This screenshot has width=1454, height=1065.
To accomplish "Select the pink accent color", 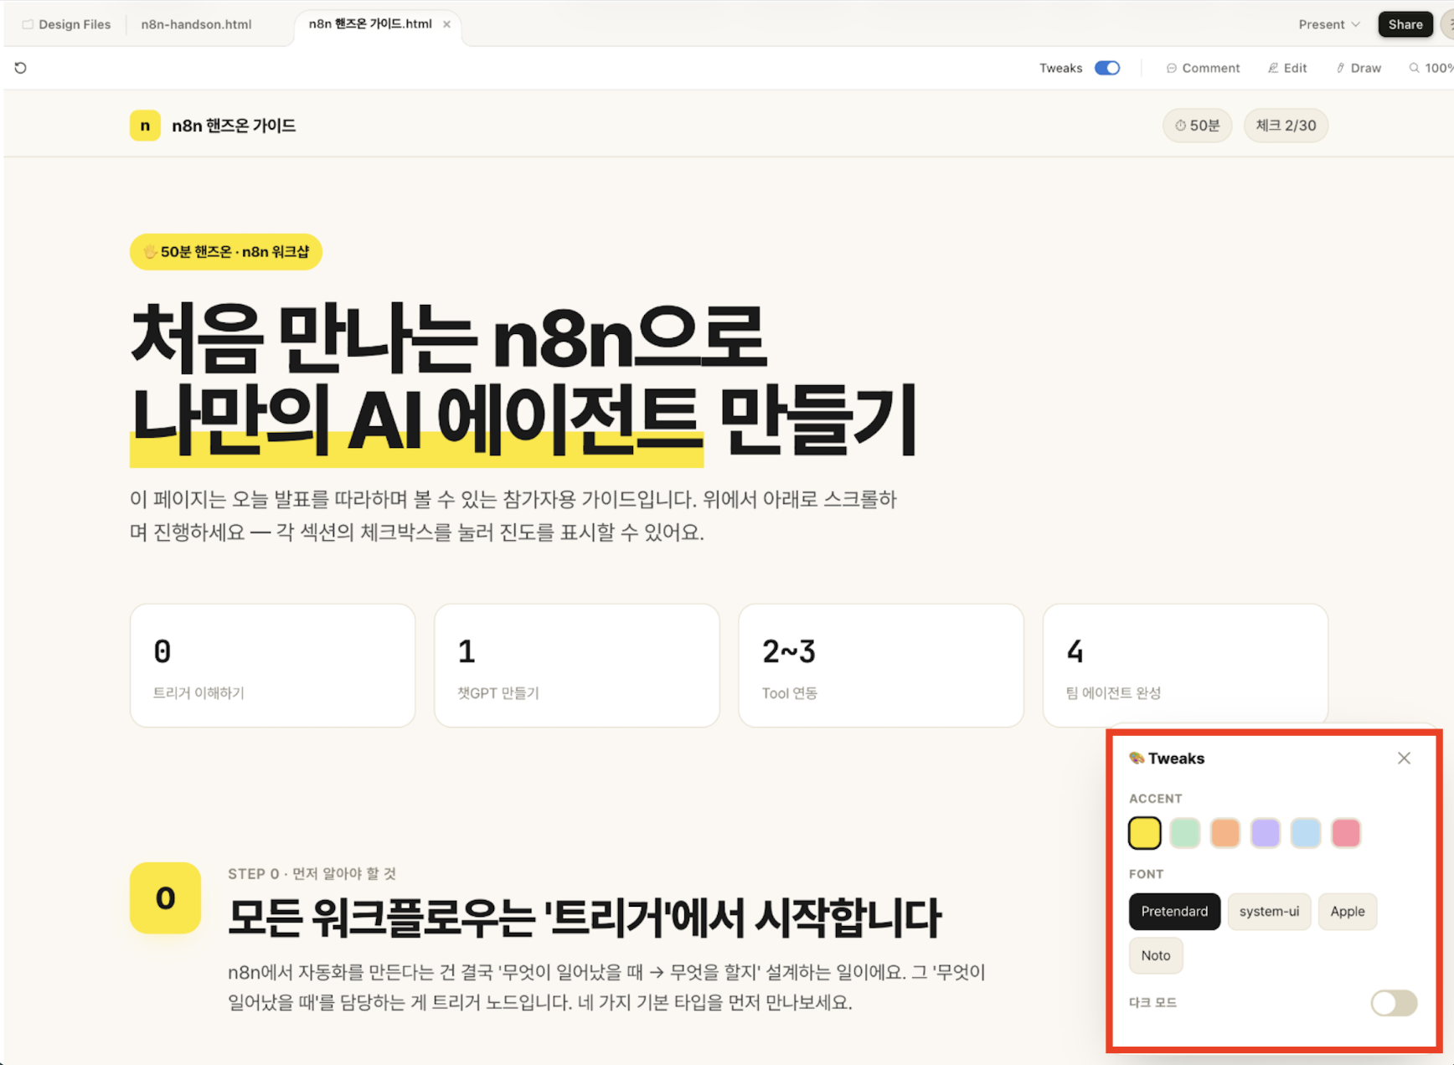I will (1346, 833).
